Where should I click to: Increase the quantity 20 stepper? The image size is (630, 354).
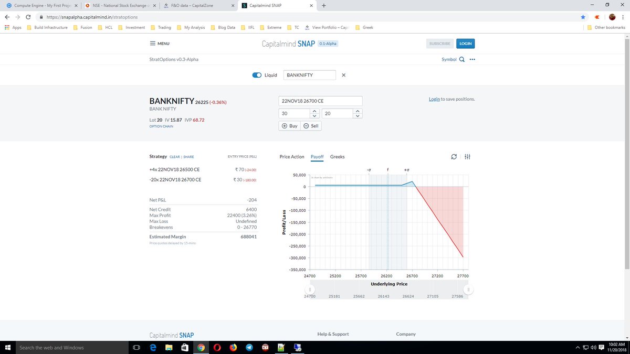click(x=358, y=111)
